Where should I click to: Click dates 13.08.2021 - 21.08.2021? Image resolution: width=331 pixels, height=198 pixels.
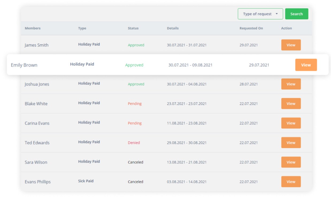pos(187,162)
